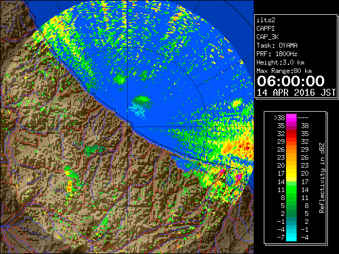The image size is (339, 254).
Task: Click the cyan low-reflectivity echo patch over the sea
Action: [138, 110]
